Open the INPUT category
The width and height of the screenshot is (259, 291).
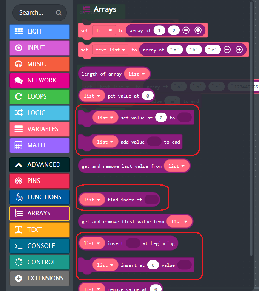[x=40, y=48]
